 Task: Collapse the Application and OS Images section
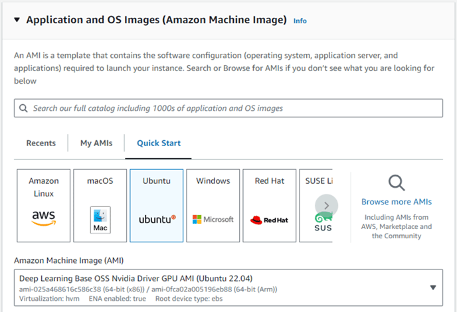coord(17,20)
